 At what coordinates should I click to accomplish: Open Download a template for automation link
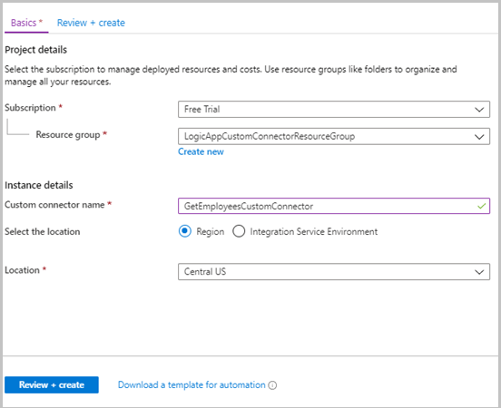pyautogui.click(x=192, y=385)
